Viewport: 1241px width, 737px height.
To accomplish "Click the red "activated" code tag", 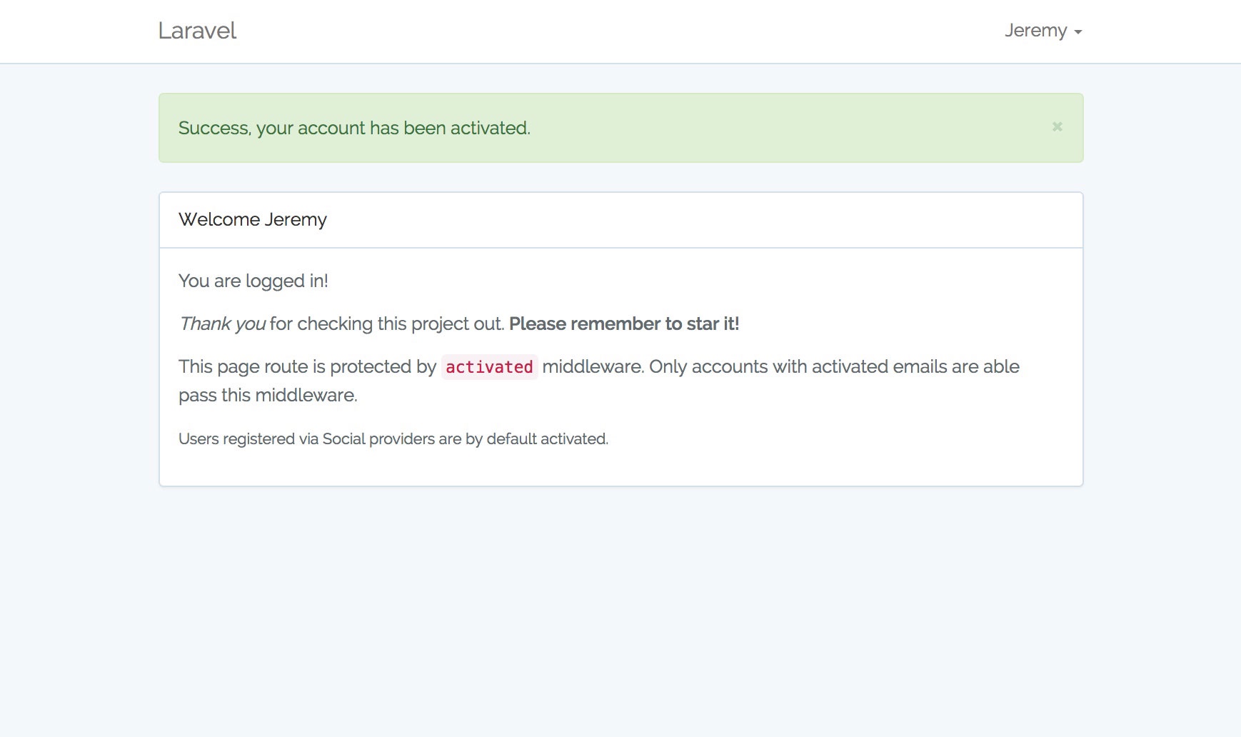I will point(489,367).
